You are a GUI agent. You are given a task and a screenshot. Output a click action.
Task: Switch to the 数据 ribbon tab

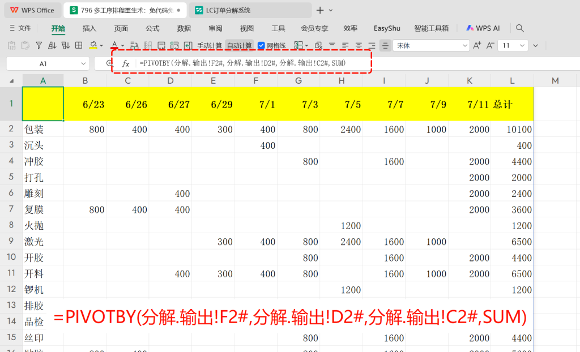coord(184,28)
